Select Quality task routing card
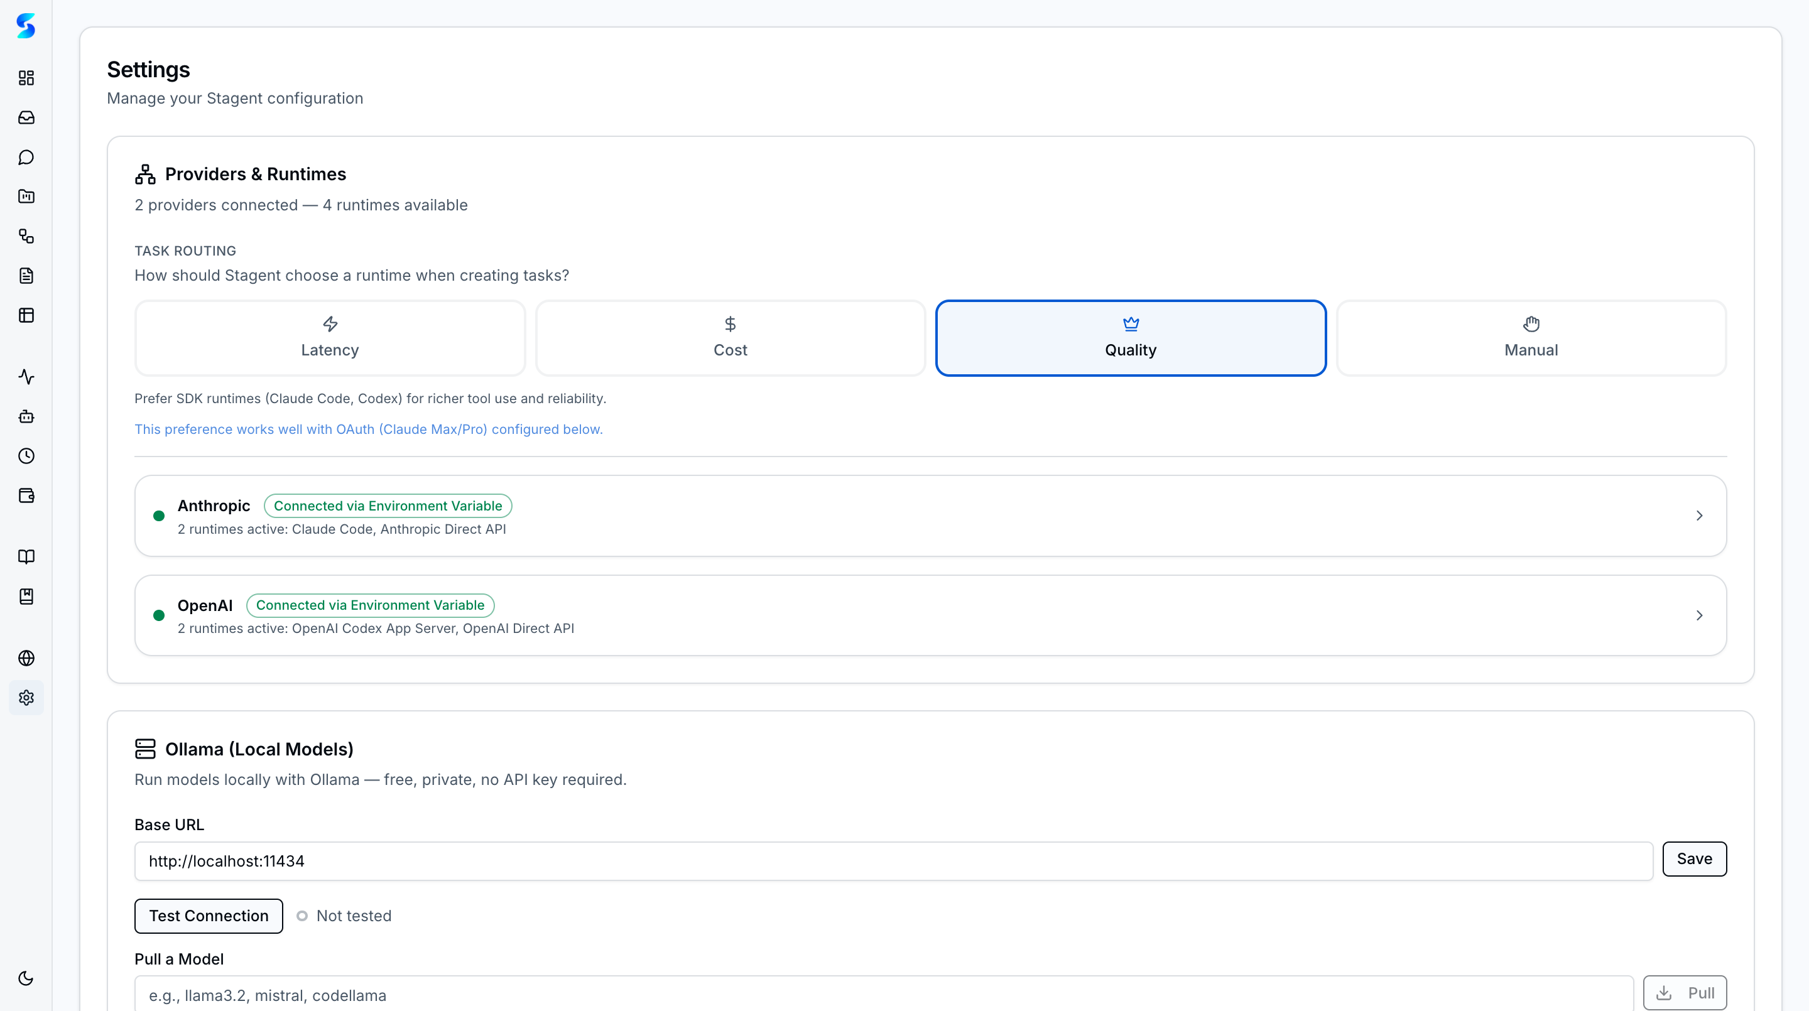Viewport: 1809px width, 1011px height. [x=1131, y=338]
